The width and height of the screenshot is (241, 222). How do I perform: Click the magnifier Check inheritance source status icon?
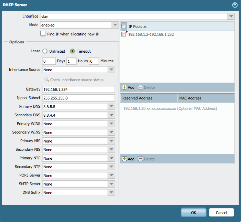[47, 80]
